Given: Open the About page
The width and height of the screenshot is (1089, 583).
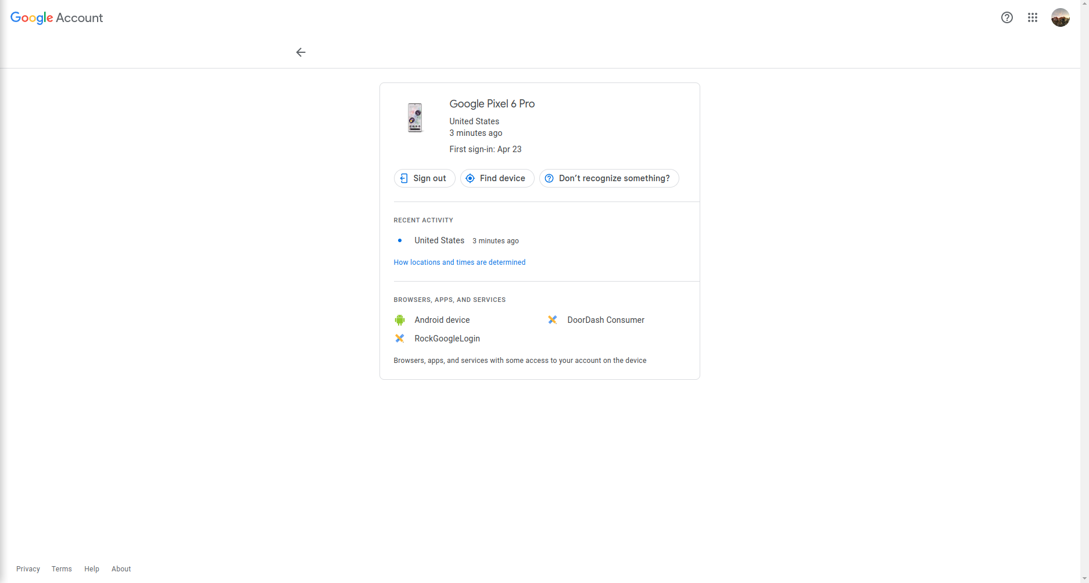Looking at the screenshot, I should point(121,569).
